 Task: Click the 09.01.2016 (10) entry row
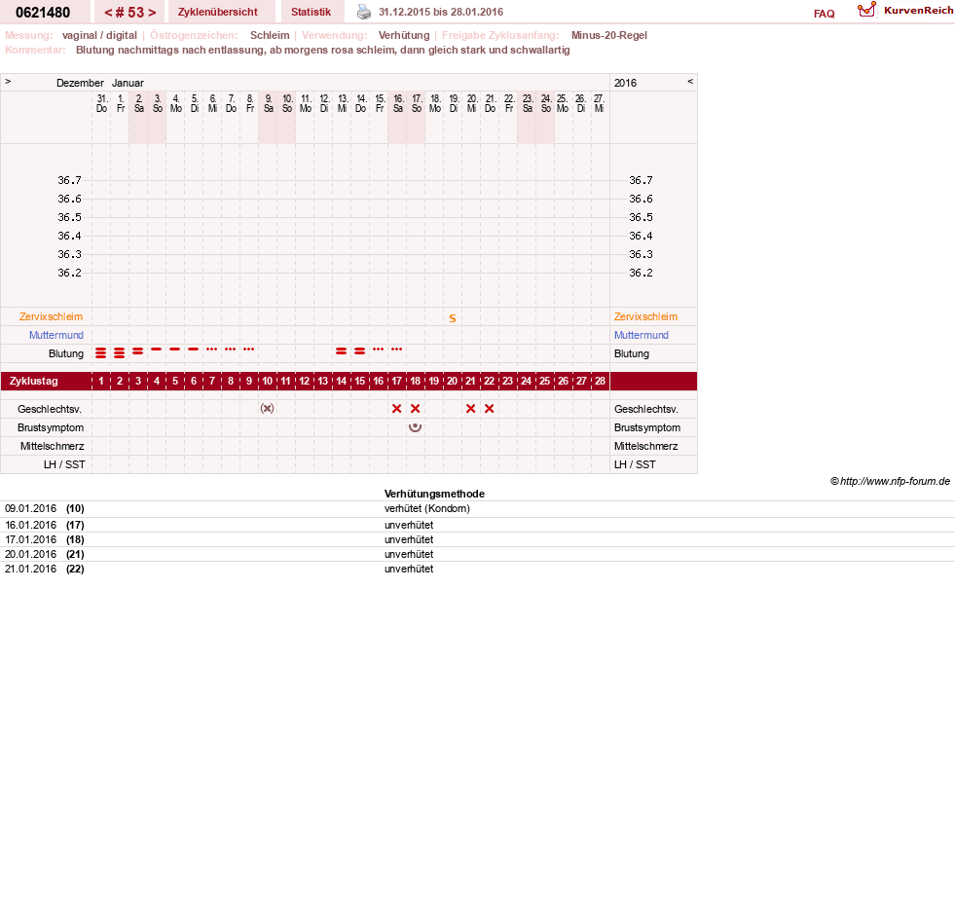coord(477,508)
